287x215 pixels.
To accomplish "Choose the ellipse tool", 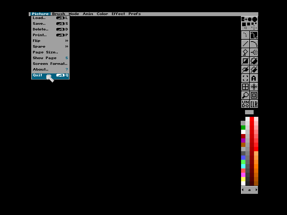I will point(245,70).
